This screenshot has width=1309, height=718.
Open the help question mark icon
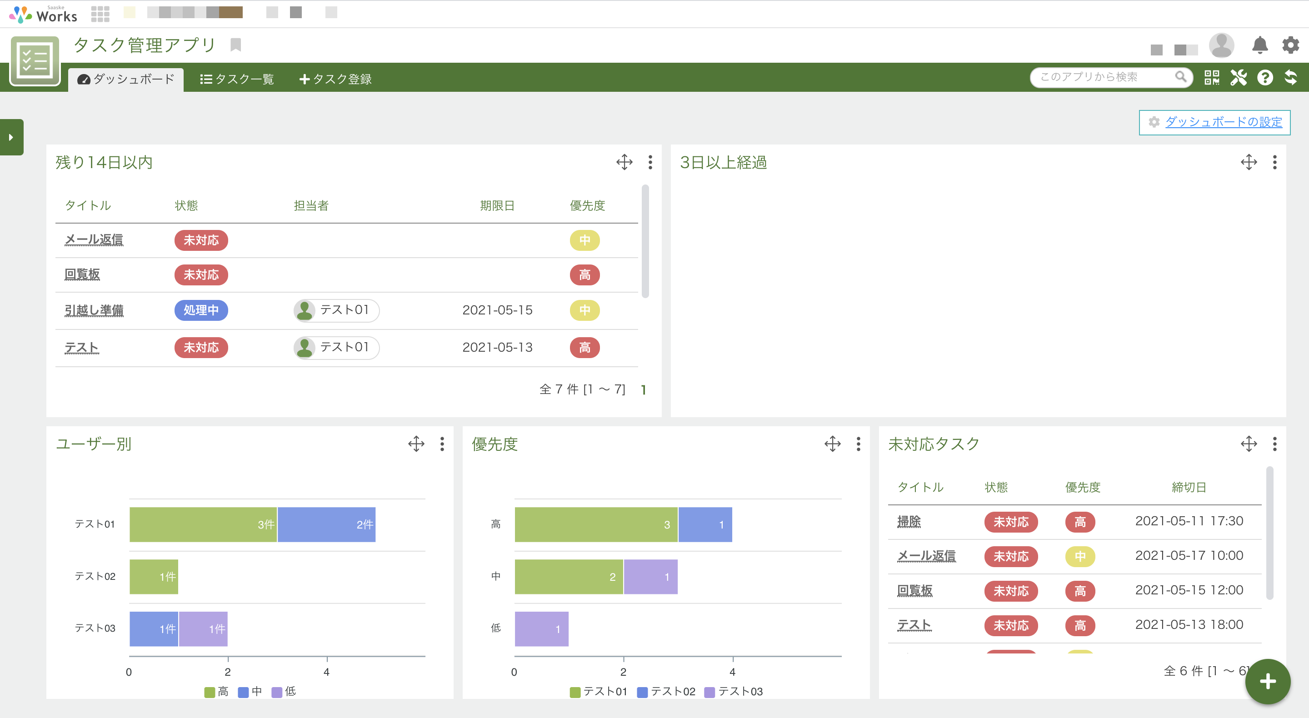coord(1265,78)
